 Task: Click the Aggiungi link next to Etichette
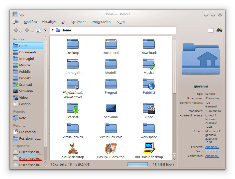pyautogui.click(x=212, y=147)
